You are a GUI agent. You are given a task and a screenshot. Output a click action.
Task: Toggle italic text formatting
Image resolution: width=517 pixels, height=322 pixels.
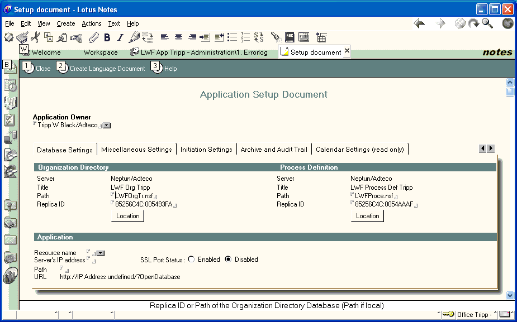click(x=120, y=37)
